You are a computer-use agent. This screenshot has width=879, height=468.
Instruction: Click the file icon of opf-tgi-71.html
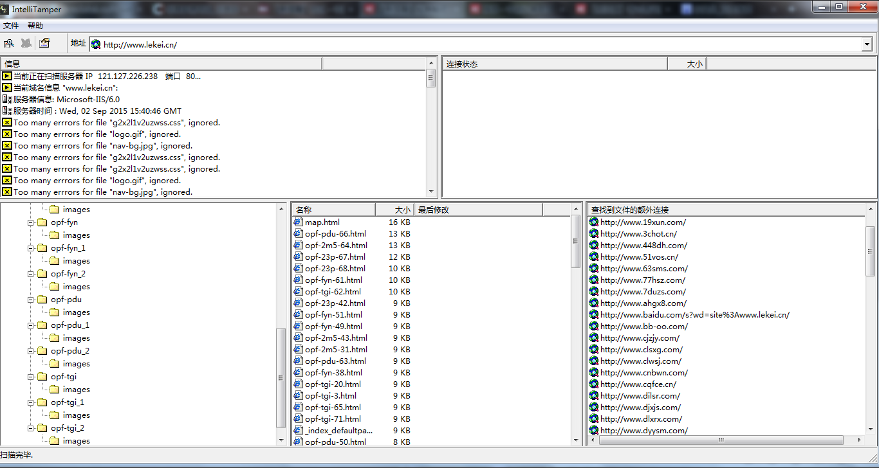(298, 419)
